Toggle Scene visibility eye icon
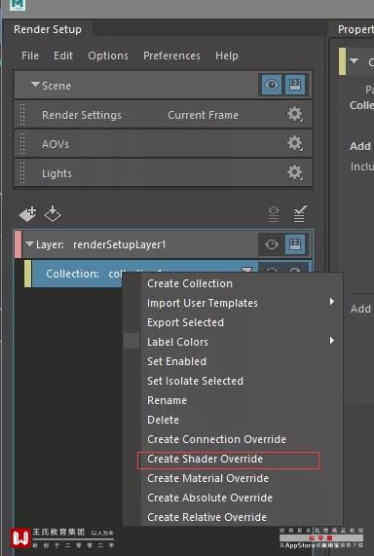 point(272,85)
